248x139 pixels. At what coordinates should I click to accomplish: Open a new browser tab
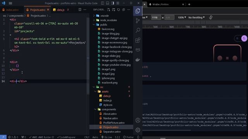coord(189,4)
